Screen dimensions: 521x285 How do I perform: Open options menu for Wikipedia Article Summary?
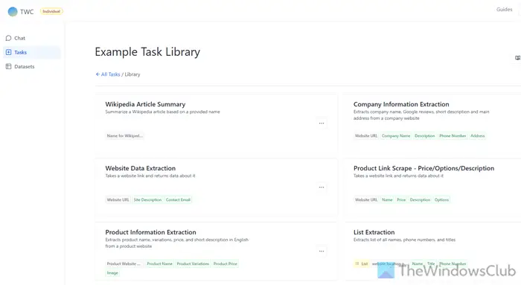click(322, 124)
